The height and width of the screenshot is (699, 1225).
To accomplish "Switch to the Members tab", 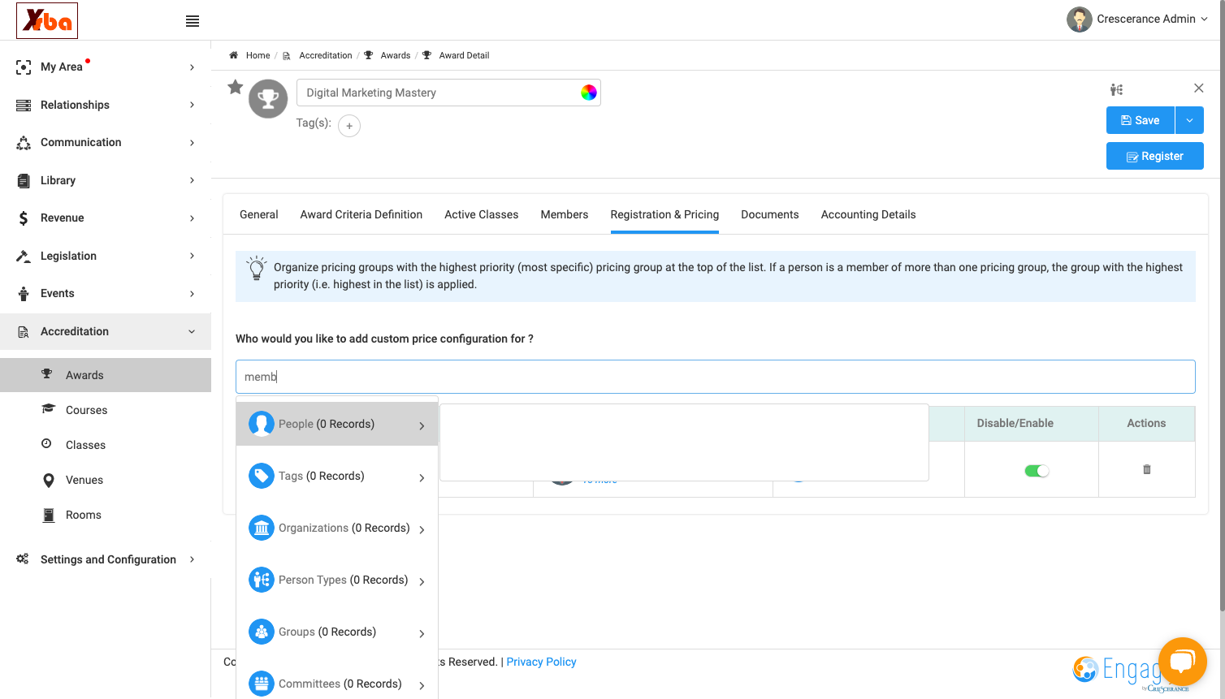I will (565, 214).
